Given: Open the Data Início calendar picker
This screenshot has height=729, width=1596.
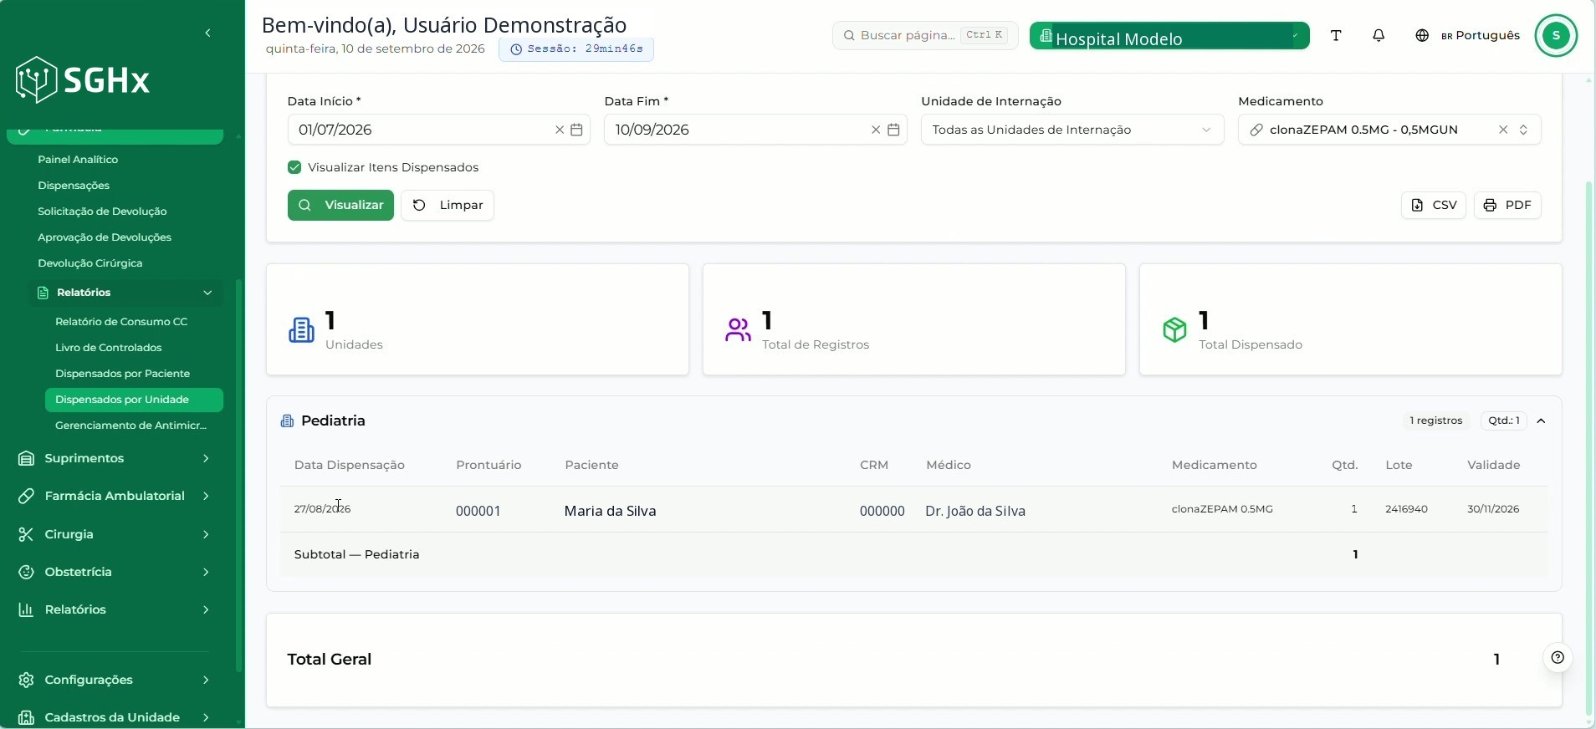Looking at the screenshot, I should [576, 130].
